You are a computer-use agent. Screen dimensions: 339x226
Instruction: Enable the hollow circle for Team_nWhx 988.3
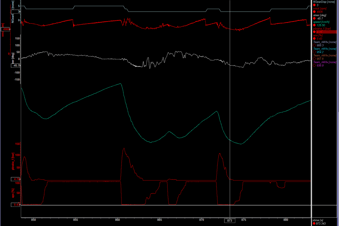coord(314,45)
